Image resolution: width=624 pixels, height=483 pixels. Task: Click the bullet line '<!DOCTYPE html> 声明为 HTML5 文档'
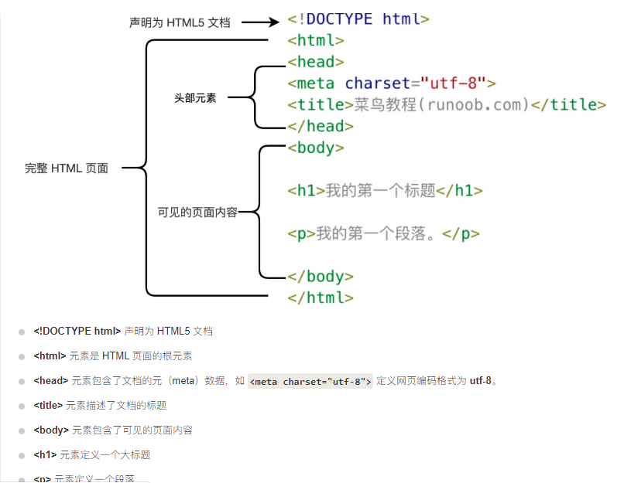point(123,332)
